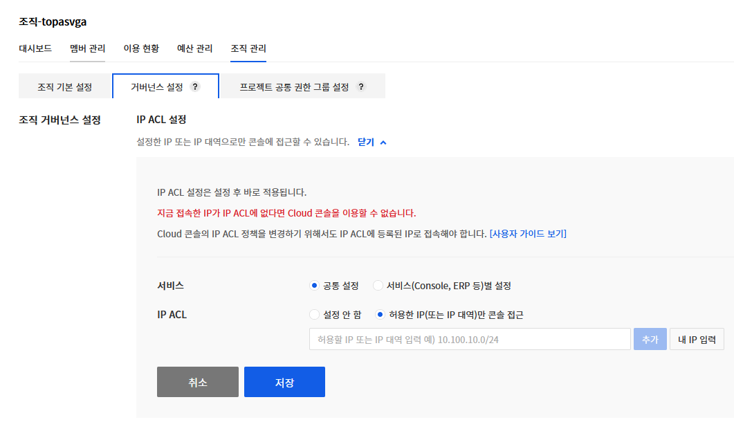The height and width of the screenshot is (440, 734).
Task: Switch to the 대시보드 tab
Action: [x=33, y=49]
